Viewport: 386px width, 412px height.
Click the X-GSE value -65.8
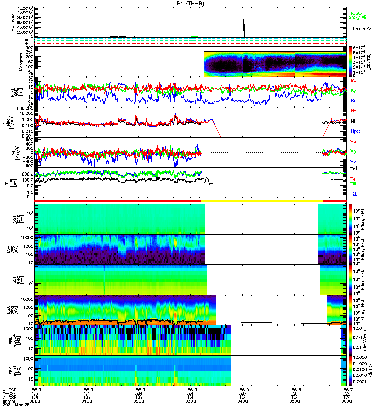coord(294,390)
